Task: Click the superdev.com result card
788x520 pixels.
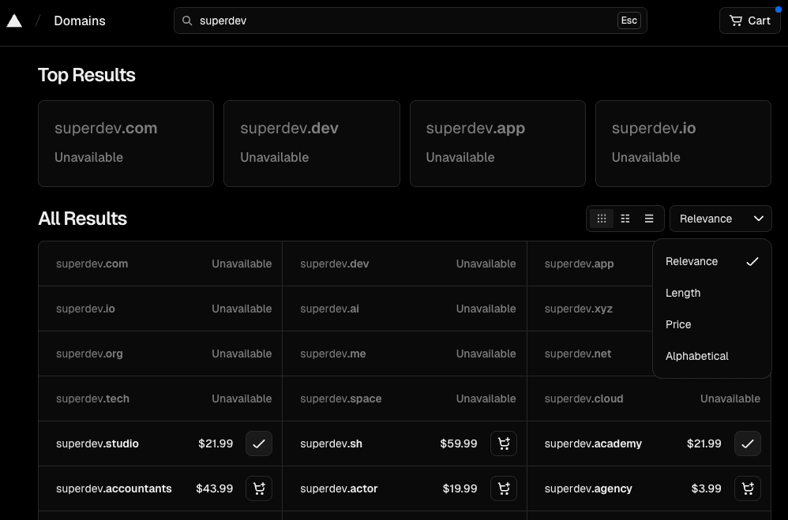Action: coord(126,144)
